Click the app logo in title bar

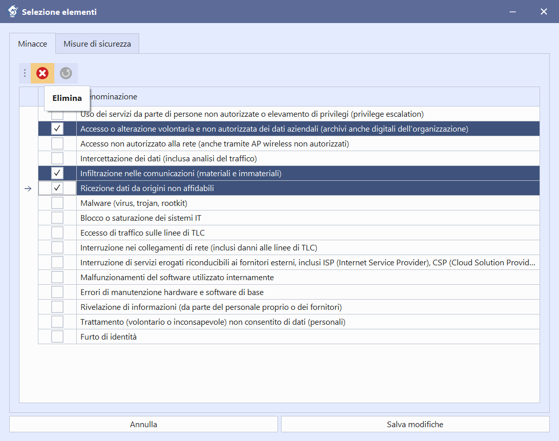[x=13, y=11]
